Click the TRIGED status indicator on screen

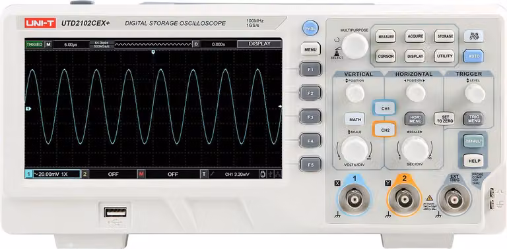pos(34,44)
